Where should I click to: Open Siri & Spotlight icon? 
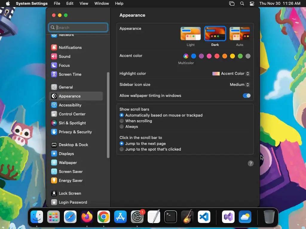click(54, 123)
